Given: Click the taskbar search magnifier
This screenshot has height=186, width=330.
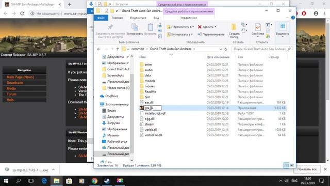Looking at the screenshot, I should pyautogui.click(x=19, y=181).
